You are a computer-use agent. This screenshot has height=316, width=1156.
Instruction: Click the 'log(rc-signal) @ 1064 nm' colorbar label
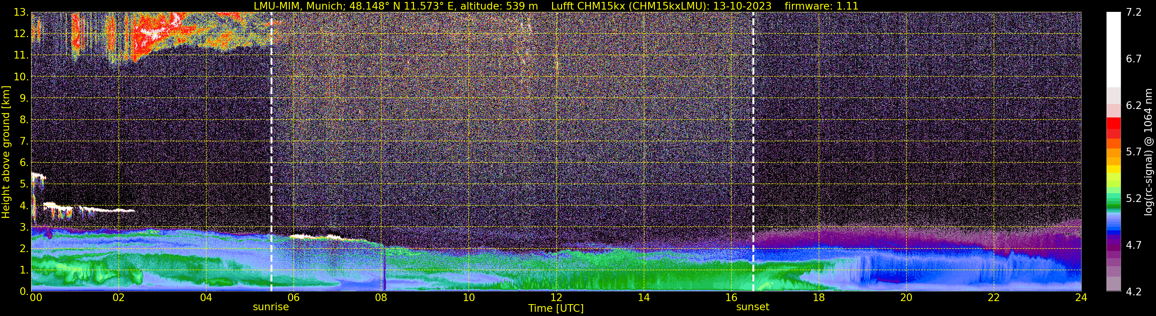coord(1148,152)
